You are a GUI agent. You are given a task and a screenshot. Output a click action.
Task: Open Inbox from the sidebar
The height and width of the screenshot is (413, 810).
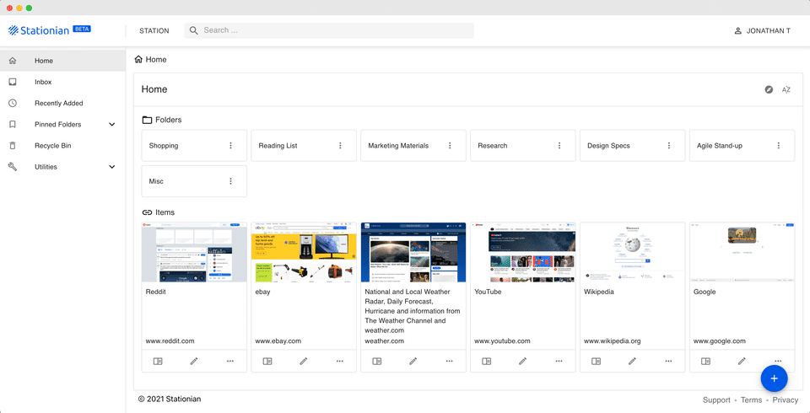(62, 82)
